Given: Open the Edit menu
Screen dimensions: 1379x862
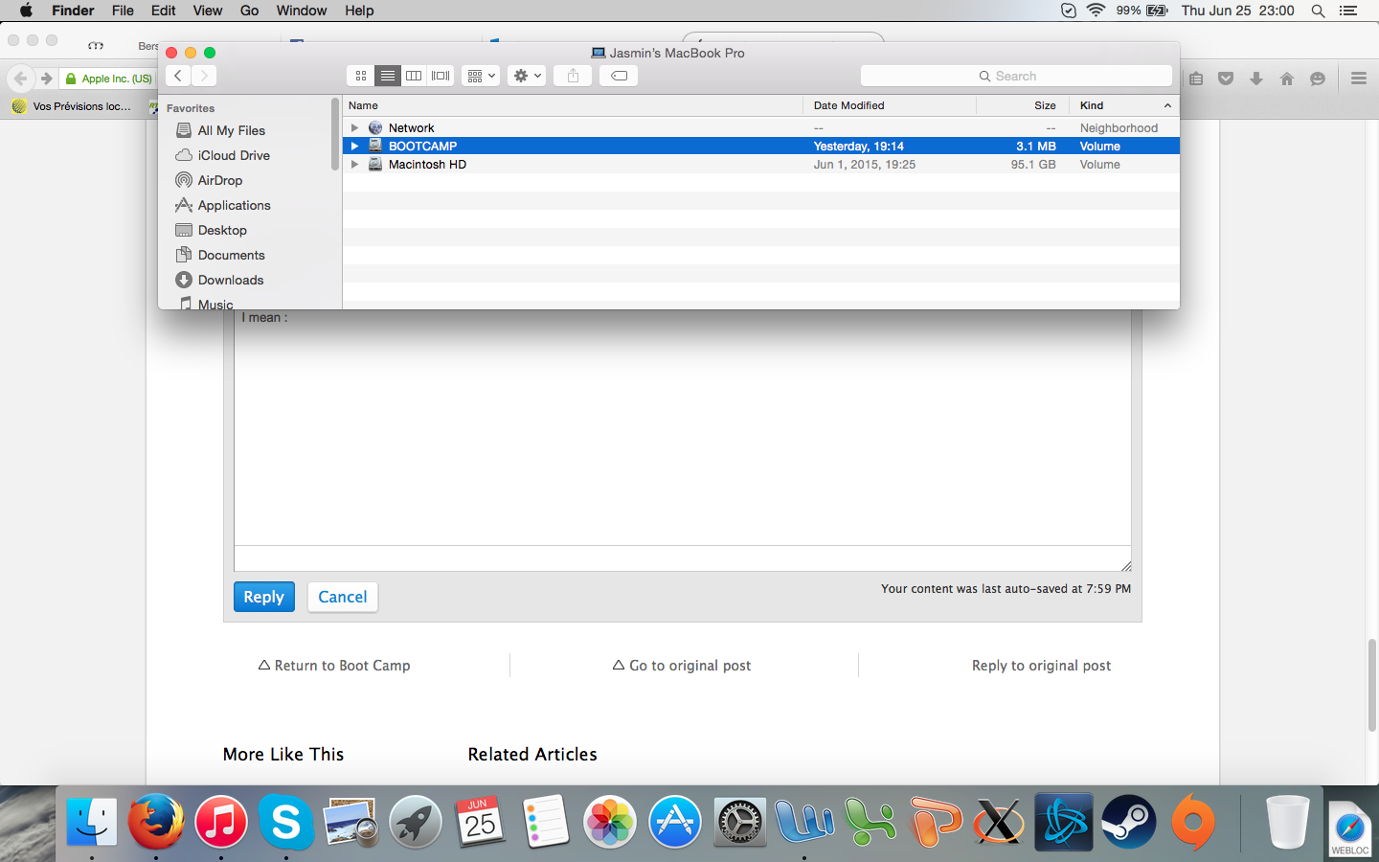Looking at the screenshot, I should [x=164, y=11].
